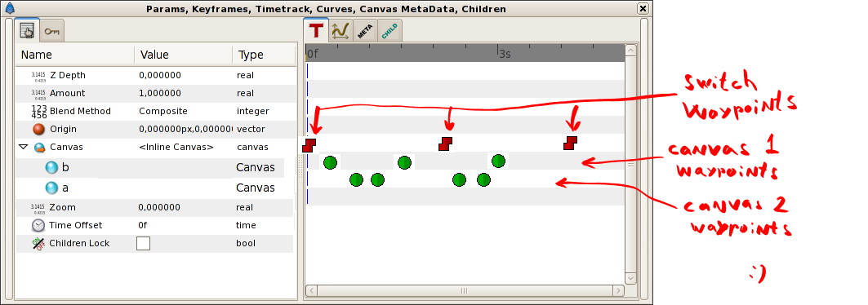
Task: Click the horizontal timeline scrollbar handle
Action: (x=465, y=290)
